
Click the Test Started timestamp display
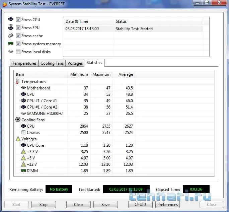126,189
